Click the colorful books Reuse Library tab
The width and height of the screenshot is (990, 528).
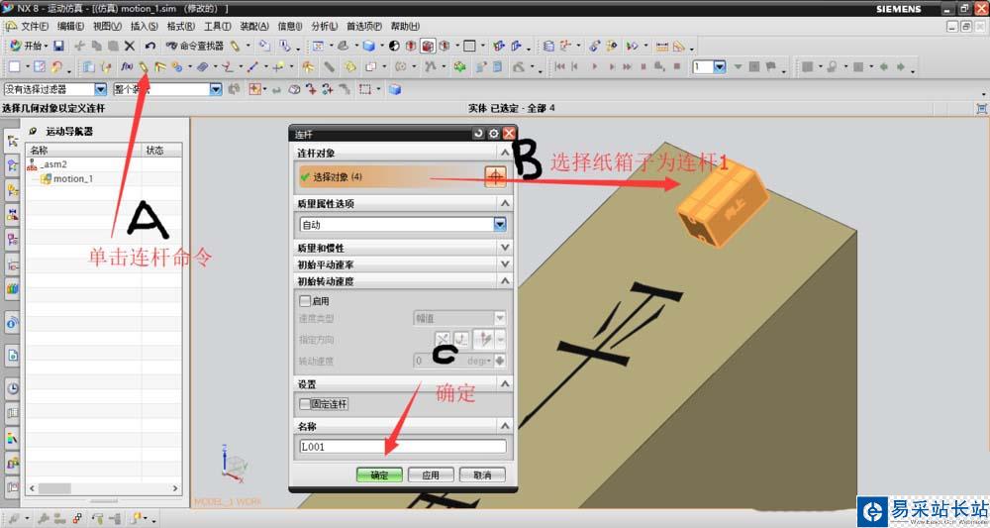(x=12, y=288)
